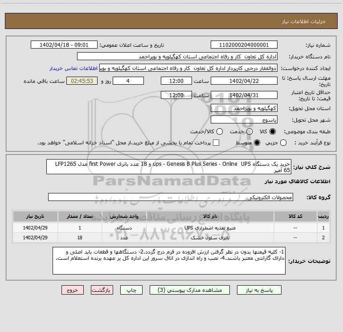Click the تعداد / مقدار column header
Viewport: 343px width, 332px height.
pyautogui.click(x=80, y=216)
